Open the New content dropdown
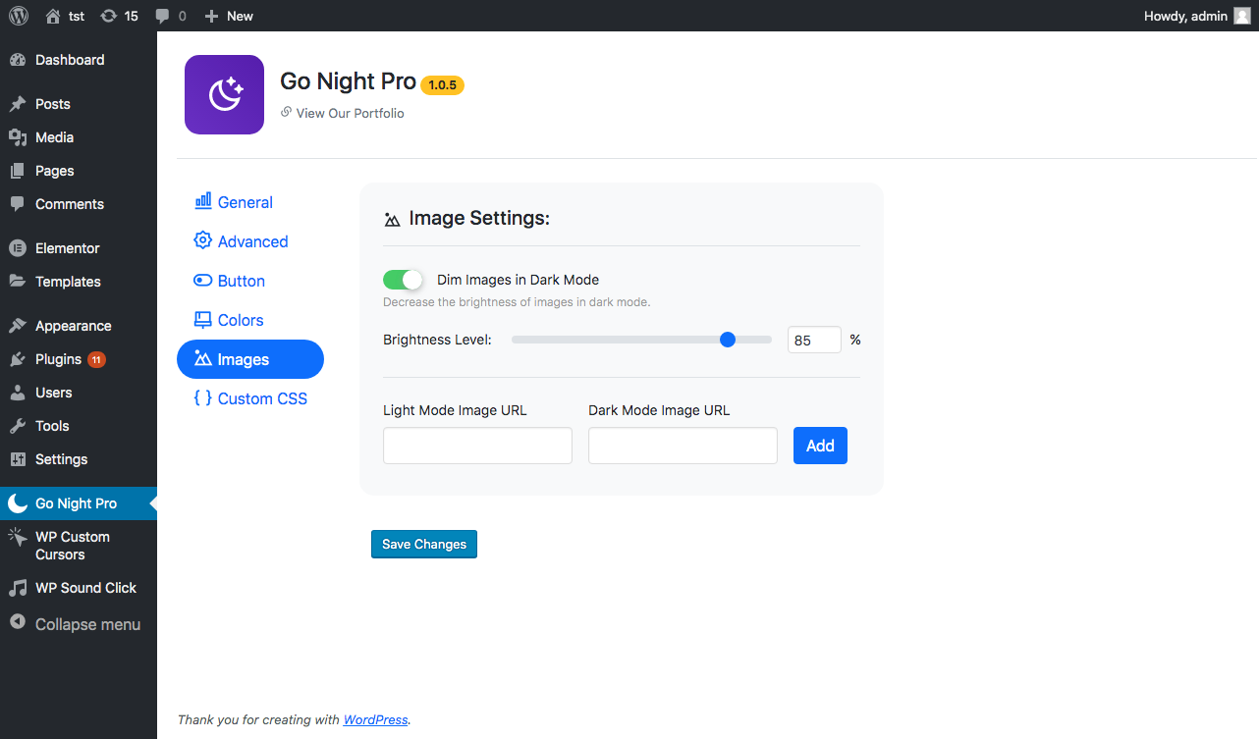The height and width of the screenshot is (739, 1259). click(x=229, y=16)
